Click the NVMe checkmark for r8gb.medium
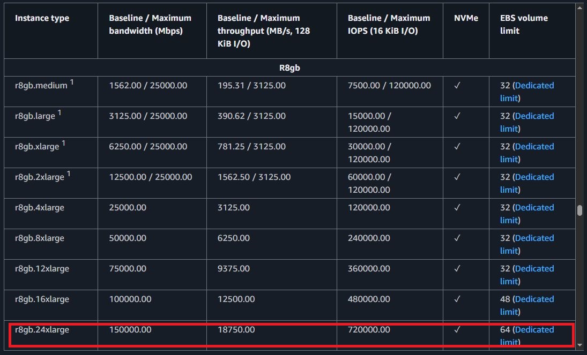Viewport: 587px width, 355px height. click(x=457, y=86)
